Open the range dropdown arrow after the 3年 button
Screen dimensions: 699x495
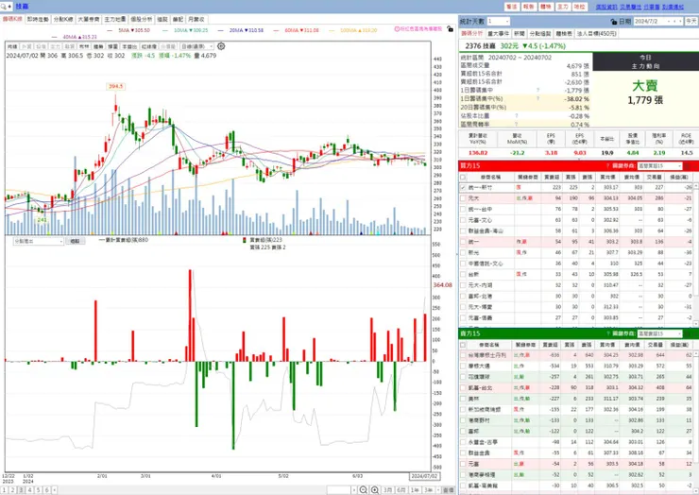point(438,490)
